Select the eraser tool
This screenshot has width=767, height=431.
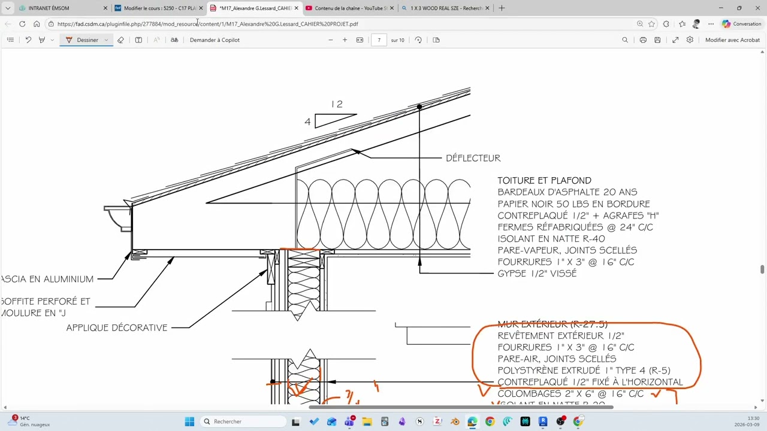coord(120,40)
